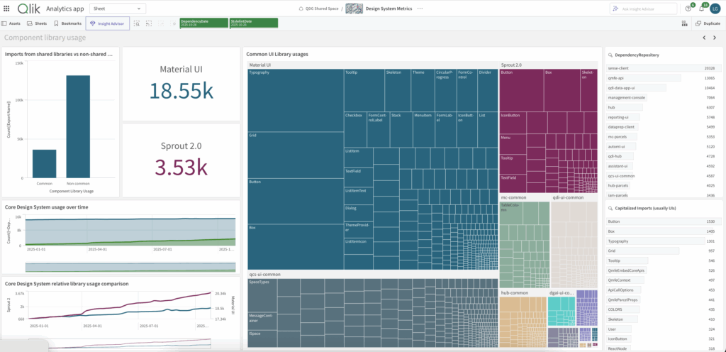Search in DependencyRepository filter pane icon
The image size is (726, 352).
pos(610,55)
